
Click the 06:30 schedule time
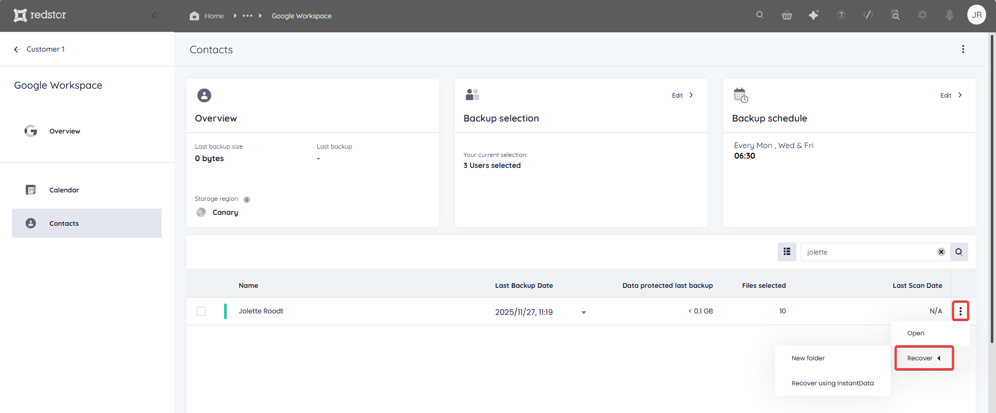[745, 156]
